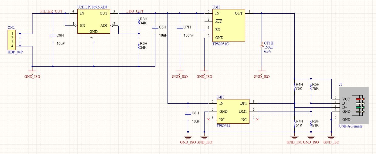Select the C7H capacitor symbol
This screenshot has height=154, width=376.
coord(180,27)
